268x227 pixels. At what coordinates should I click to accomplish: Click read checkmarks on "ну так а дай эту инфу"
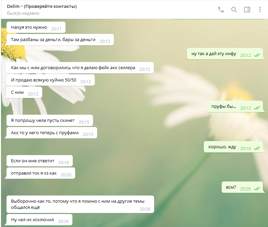[x=257, y=55]
